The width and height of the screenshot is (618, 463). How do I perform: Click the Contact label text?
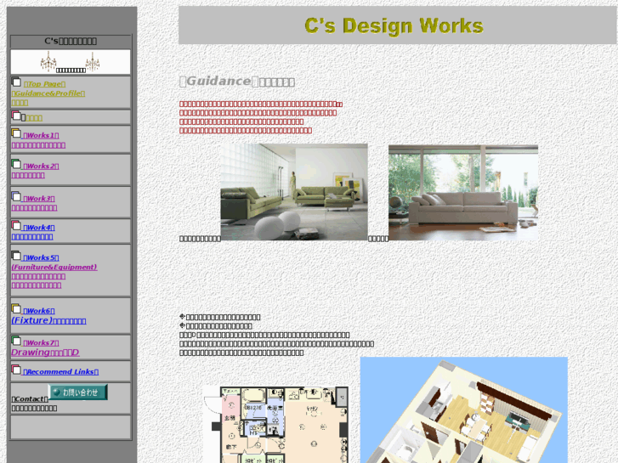coord(30,399)
